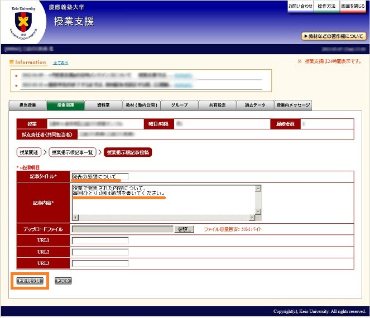Viewport: 370px width, 318px height.
Task: Open the 授業内メッセージ tab
Action: click(x=292, y=105)
